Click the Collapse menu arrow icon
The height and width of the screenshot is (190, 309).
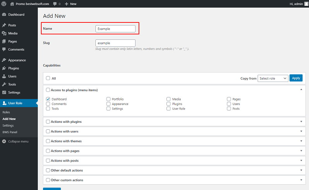point(4,141)
